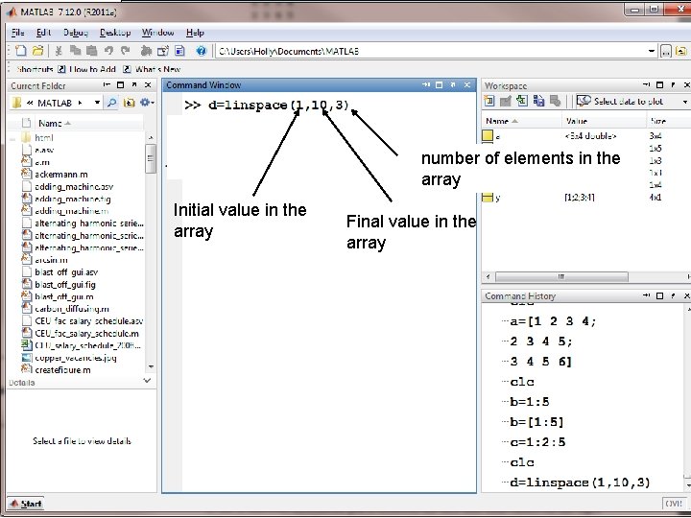Select variable y in Workspace
The width and height of the screenshot is (691, 518).
click(x=497, y=198)
